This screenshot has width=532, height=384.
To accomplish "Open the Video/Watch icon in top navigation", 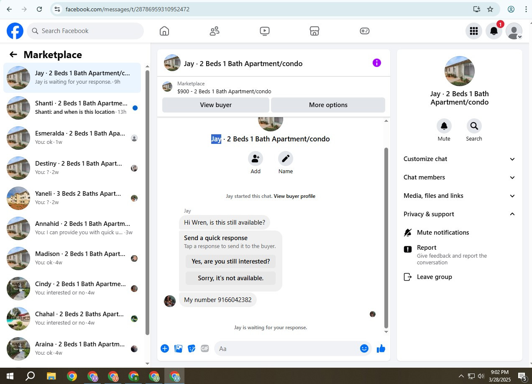I will (x=264, y=31).
